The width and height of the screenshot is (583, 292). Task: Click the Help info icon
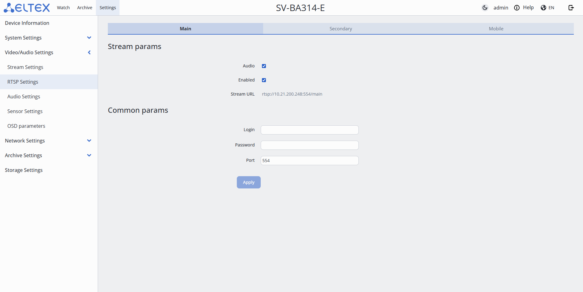click(x=517, y=8)
